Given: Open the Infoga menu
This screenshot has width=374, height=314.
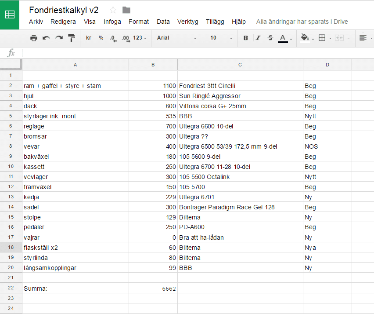Looking at the screenshot, I should point(112,22).
